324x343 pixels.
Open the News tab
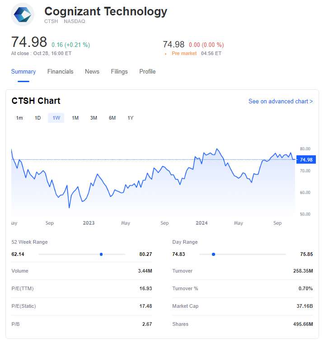92,71
